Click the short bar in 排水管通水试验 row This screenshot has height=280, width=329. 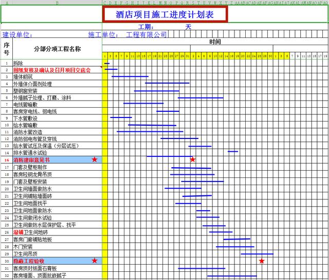pyautogui.click(x=233, y=151)
